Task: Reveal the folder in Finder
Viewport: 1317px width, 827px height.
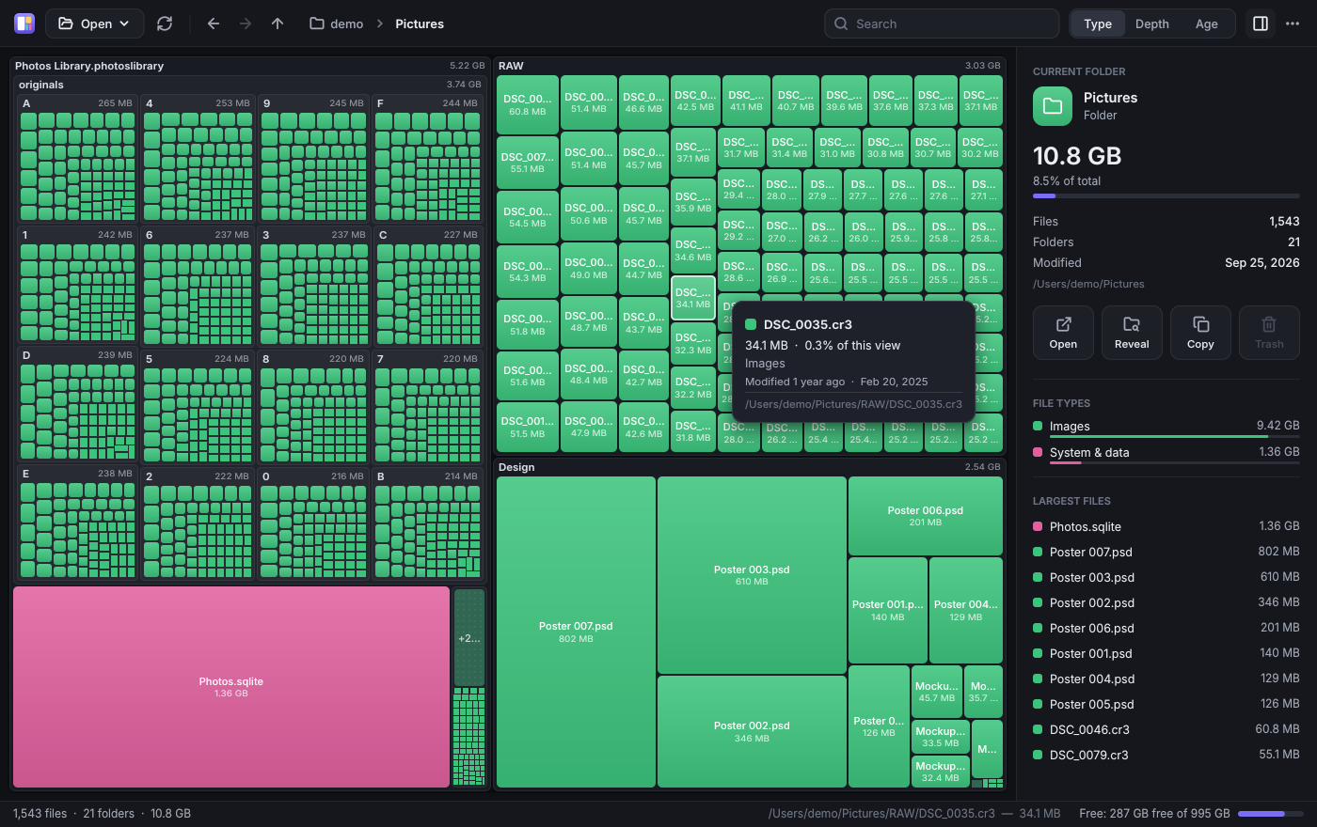Action: pos(1132,333)
